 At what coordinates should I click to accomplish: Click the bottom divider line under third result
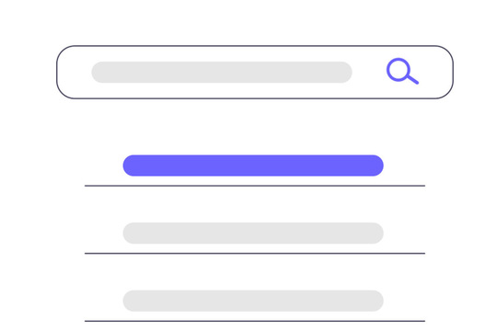tap(255, 321)
